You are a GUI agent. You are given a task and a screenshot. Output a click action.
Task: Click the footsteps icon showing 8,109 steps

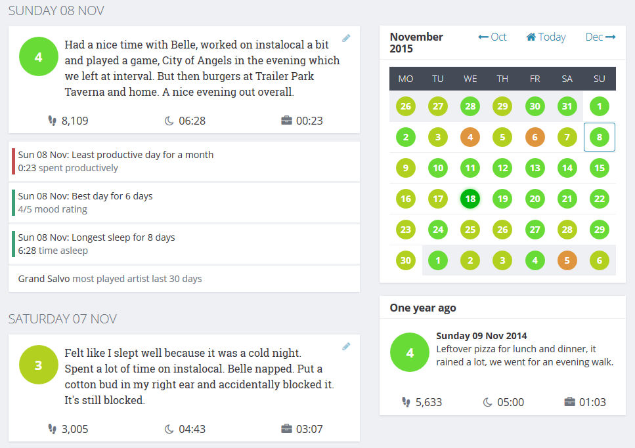[x=53, y=121]
